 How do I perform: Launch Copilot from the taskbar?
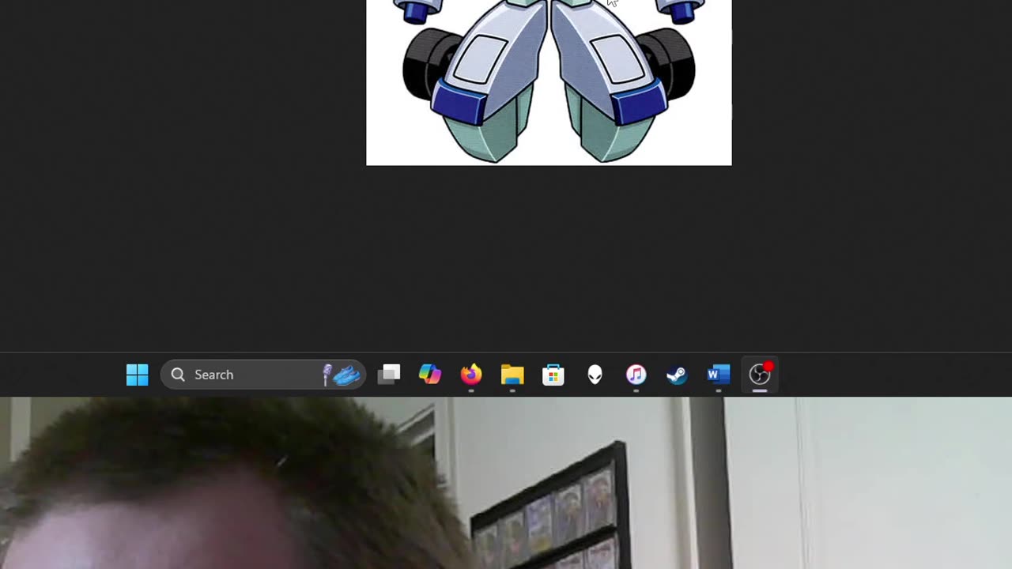pyautogui.click(x=430, y=375)
